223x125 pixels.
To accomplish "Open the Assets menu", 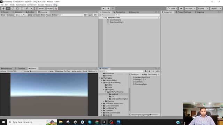I will [12, 5].
